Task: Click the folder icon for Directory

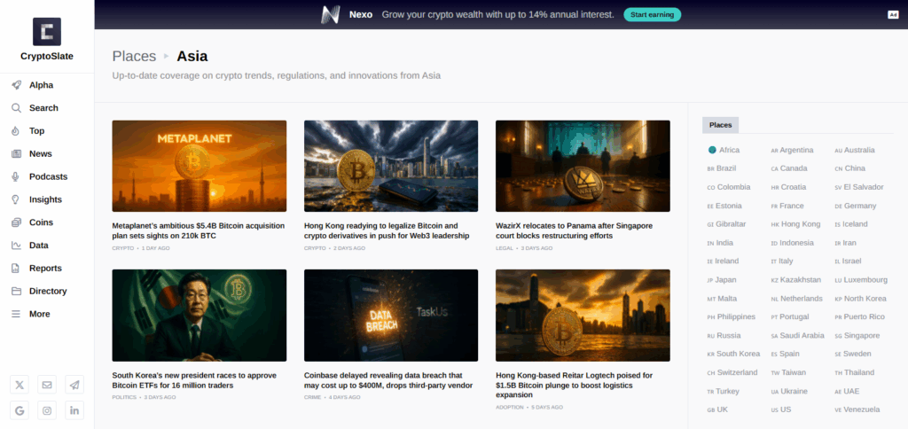Action: click(17, 291)
